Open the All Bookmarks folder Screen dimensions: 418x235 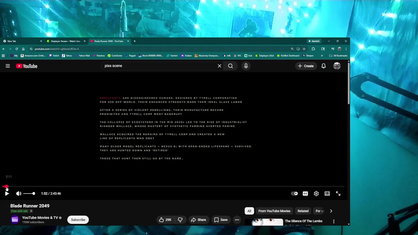click(x=338, y=56)
